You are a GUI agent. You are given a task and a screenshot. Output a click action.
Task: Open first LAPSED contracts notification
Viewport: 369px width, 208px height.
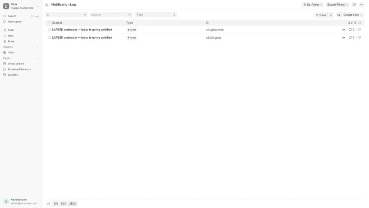(82, 30)
